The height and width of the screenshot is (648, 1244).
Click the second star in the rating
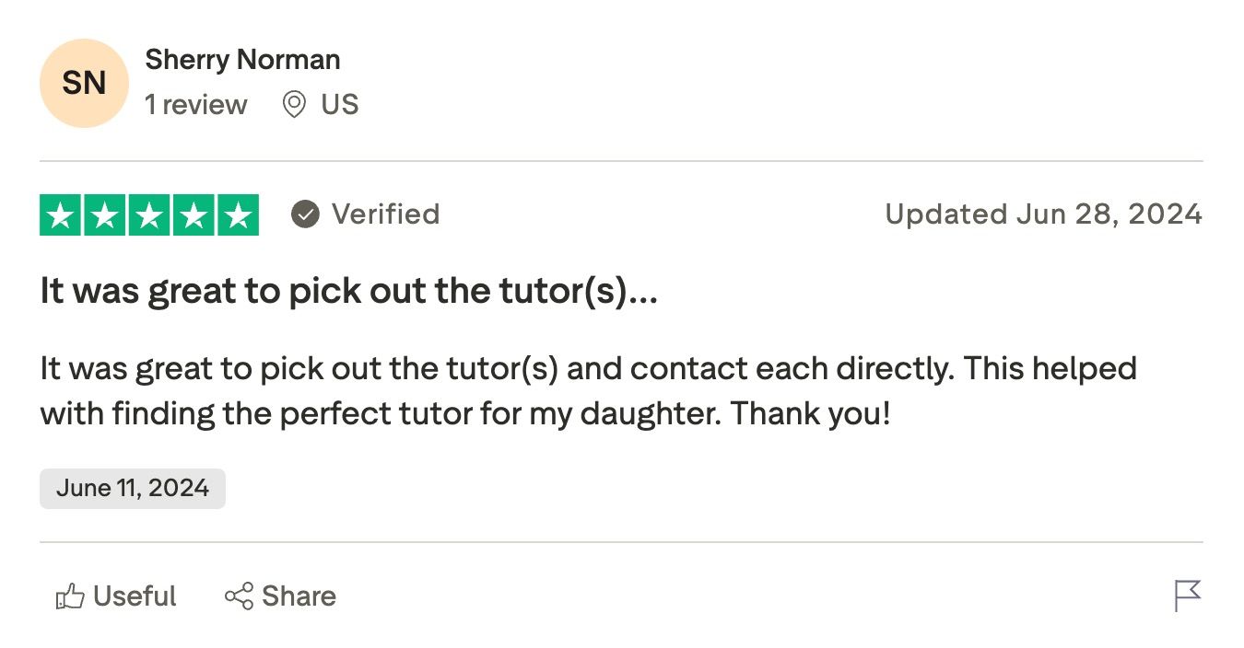click(x=103, y=214)
